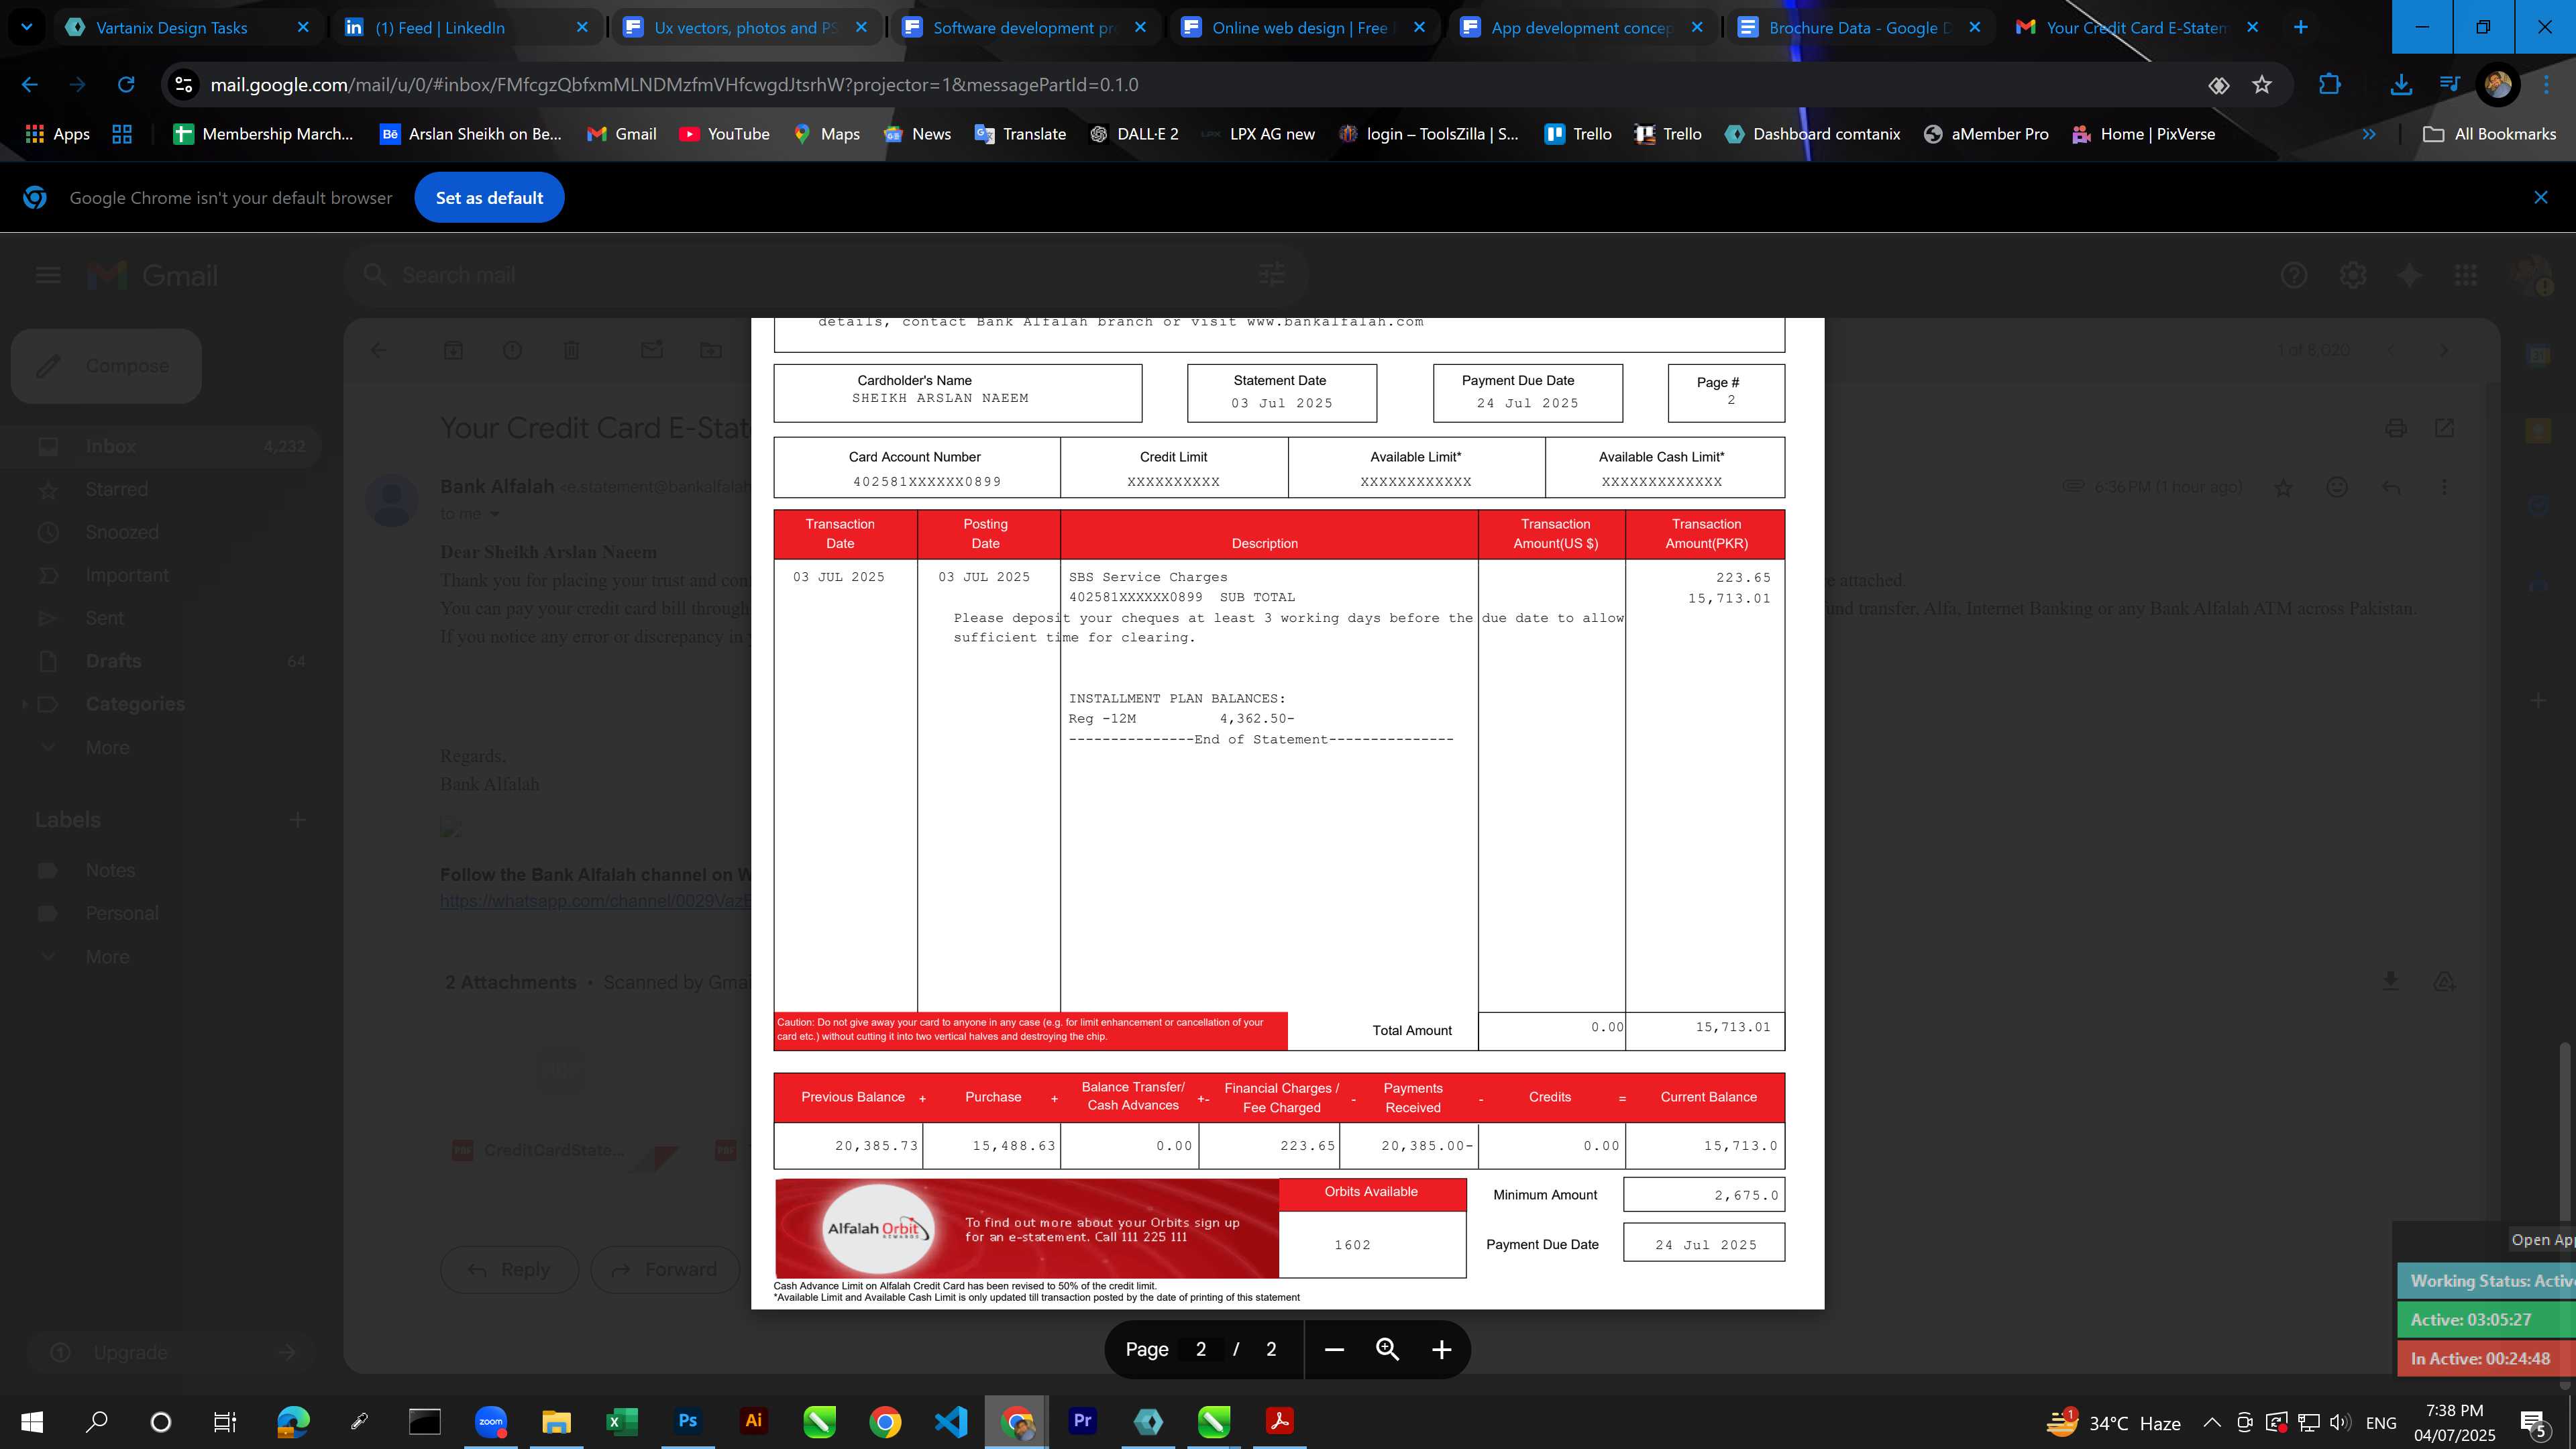The height and width of the screenshot is (1449, 2576).
Task: Open Windows search from taskbar
Action: 97,1421
